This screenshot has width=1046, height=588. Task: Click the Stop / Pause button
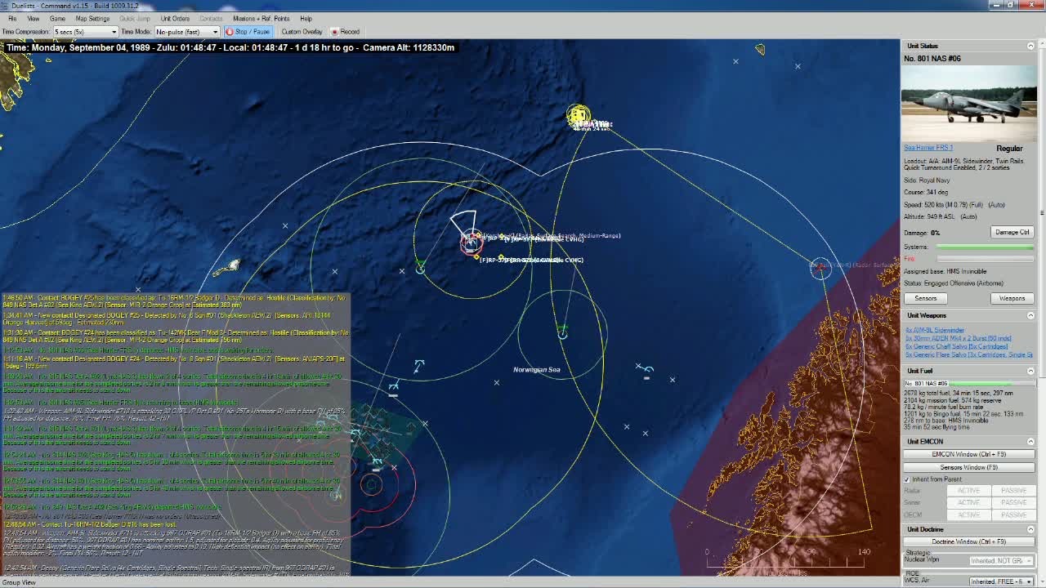pos(248,32)
